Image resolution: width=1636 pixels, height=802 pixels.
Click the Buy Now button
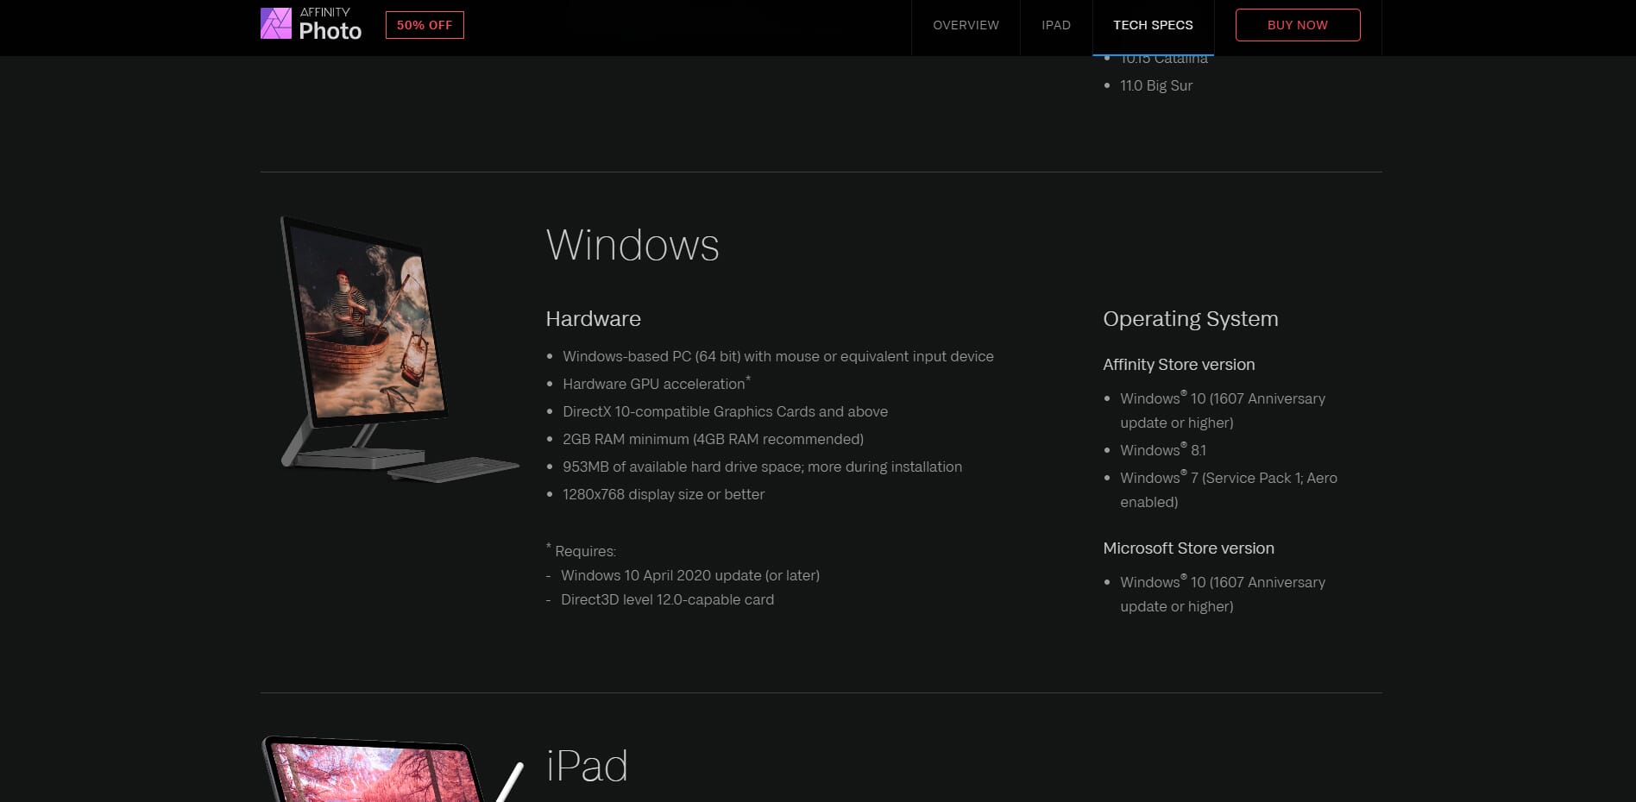pos(1298,25)
